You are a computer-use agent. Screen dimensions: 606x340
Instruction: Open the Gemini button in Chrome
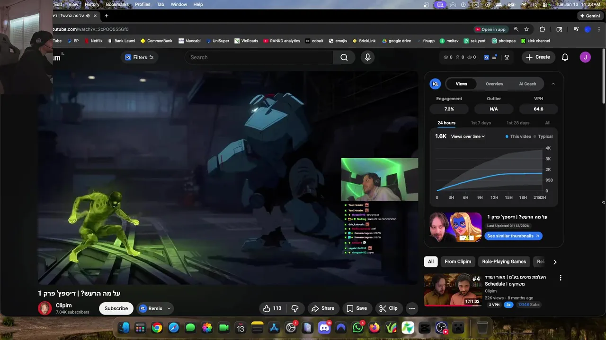[589, 16]
